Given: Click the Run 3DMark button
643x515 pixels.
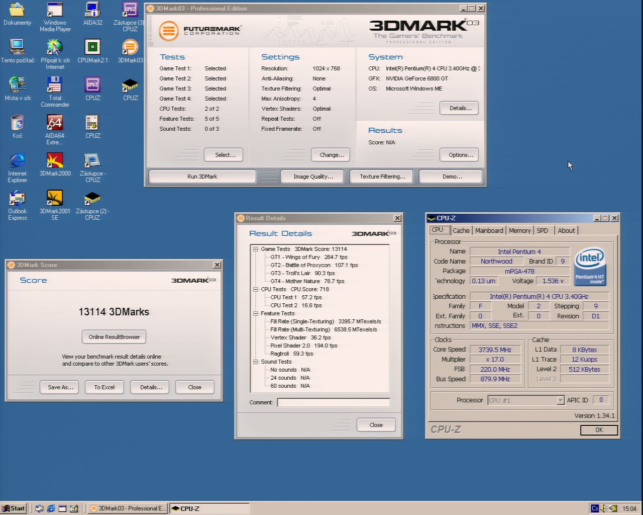Looking at the screenshot, I should [202, 177].
